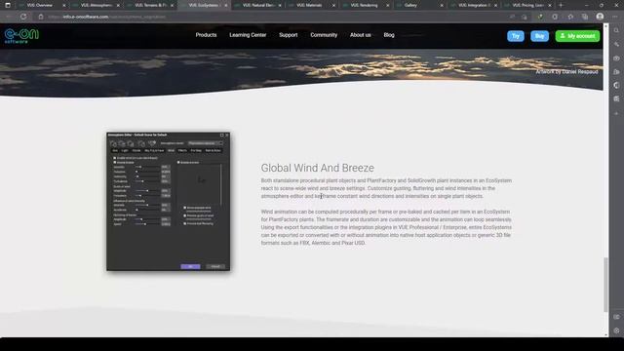Switch to the VUE Terrains tab
The width and height of the screenshot is (624, 351).
click(x=149, y=6)
